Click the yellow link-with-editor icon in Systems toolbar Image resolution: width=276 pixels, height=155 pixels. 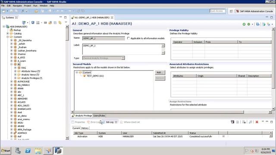pyautogui.click(x=60, y=22)
